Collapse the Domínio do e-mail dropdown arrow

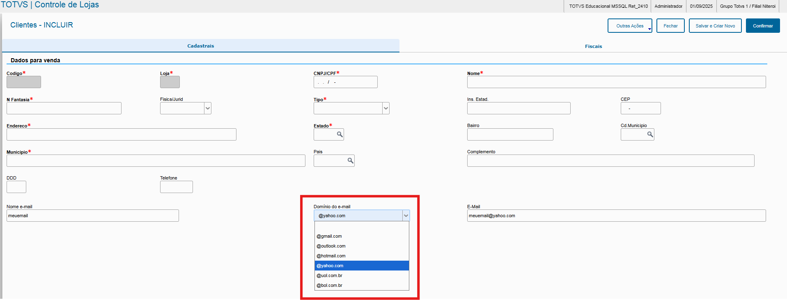point(406,216)
